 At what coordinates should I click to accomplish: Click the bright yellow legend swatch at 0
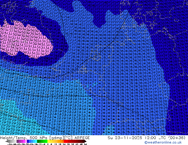(x=48, y=141)
